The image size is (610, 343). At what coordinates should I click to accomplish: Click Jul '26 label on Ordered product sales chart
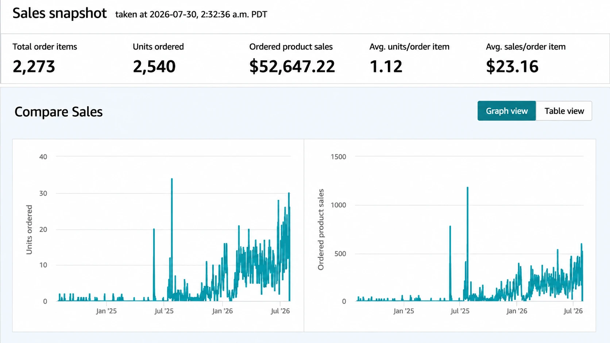pyautogui.click(x=573, y=311)
